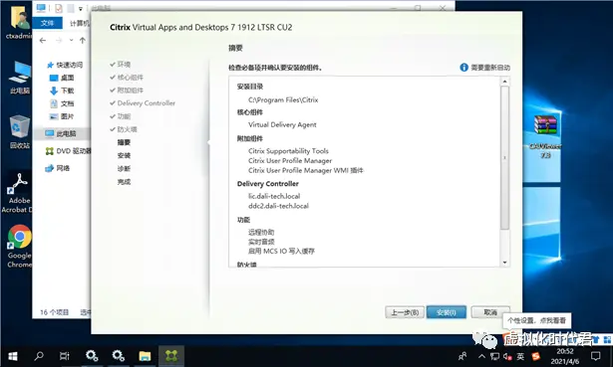
Task: Click the Sogou input method tray icon
Action: point(535,356)
